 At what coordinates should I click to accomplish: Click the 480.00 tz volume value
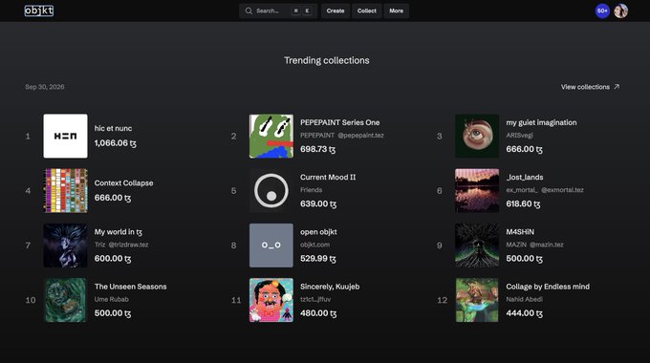pyautogui.click(x=318, y=313)
